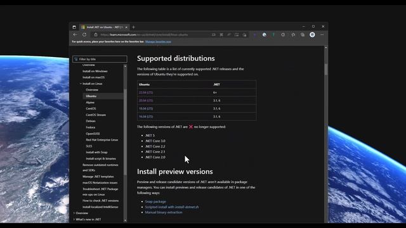406x228 pixels.
Task: Open Remove outdated runtimes and SDKs
Action: click(x=100, y=167)
